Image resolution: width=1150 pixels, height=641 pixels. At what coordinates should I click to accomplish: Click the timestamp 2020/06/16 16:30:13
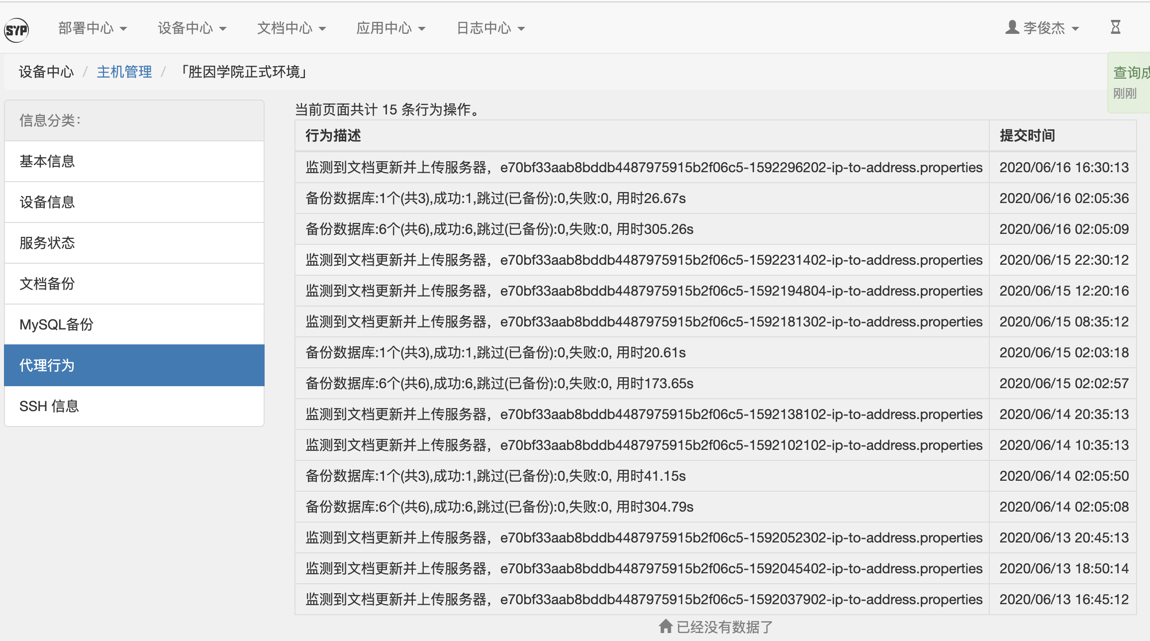(1064, 168)
